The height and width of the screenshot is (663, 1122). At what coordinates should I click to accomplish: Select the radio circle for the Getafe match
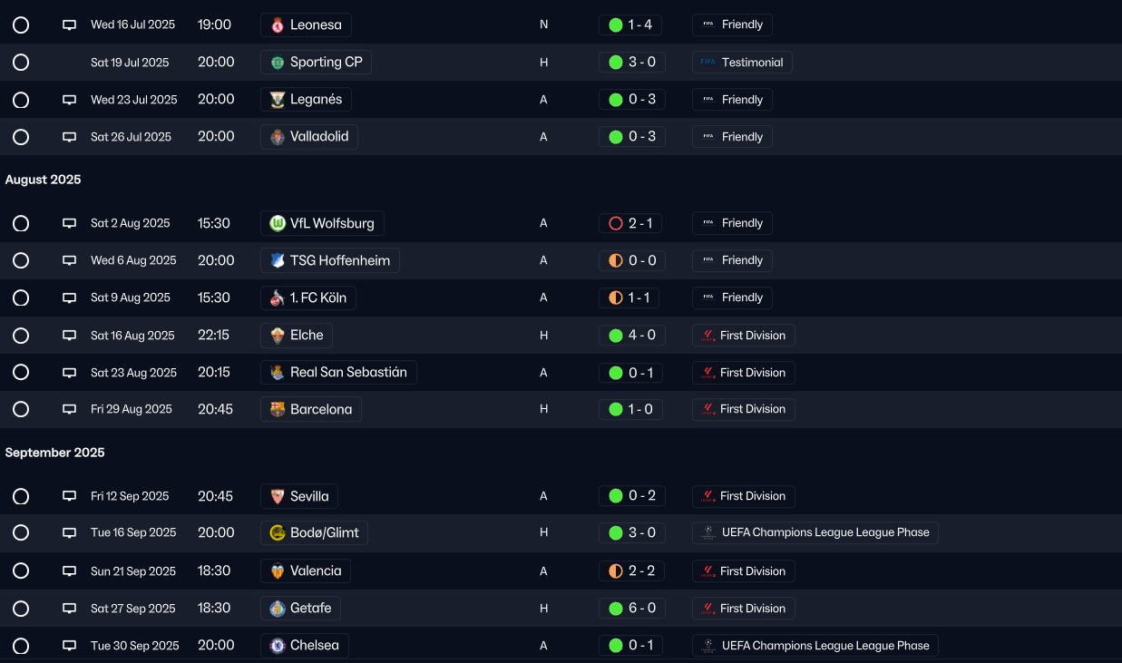coord(21,609)
